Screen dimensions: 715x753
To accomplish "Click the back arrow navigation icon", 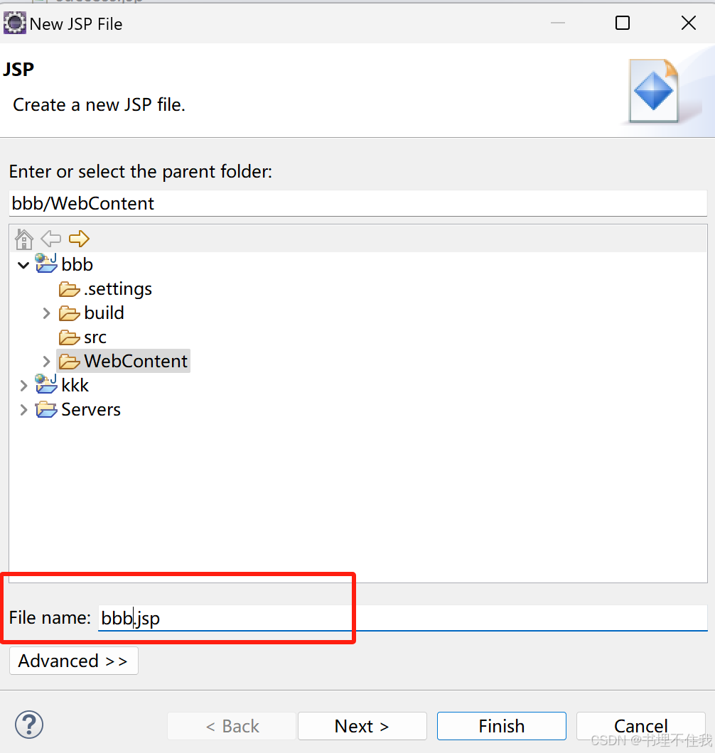I will 50,239.
